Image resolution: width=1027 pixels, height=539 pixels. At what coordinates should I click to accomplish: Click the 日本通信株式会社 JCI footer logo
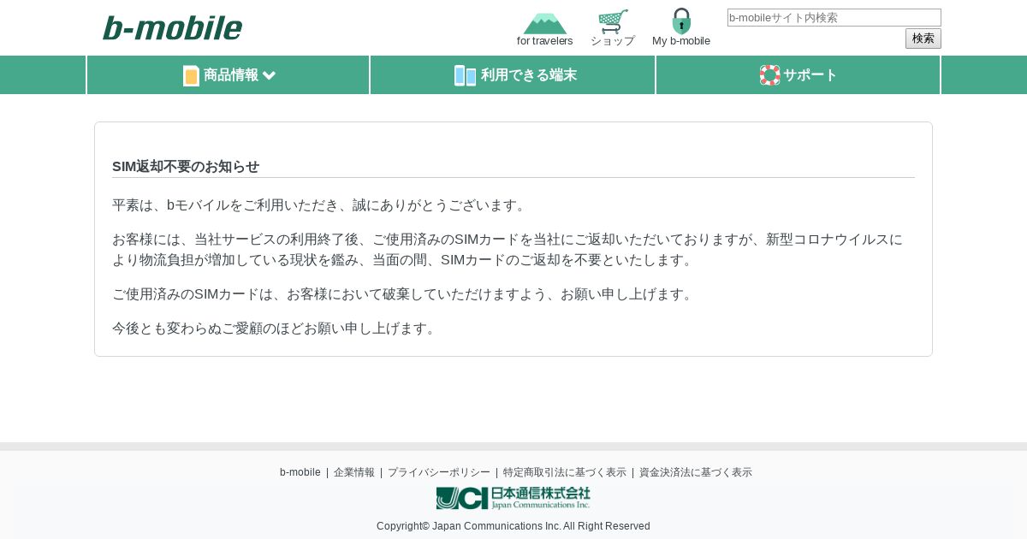513,498
